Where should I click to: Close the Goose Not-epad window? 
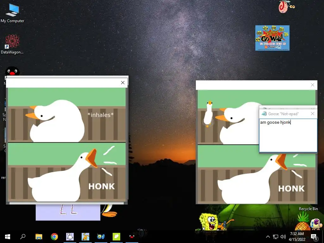tap(312, 114)
